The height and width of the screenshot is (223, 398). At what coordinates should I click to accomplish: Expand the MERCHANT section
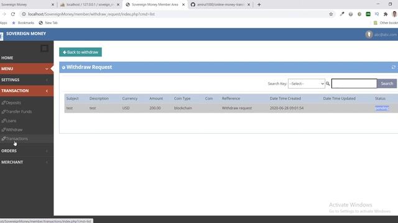[x=27, y=162]
